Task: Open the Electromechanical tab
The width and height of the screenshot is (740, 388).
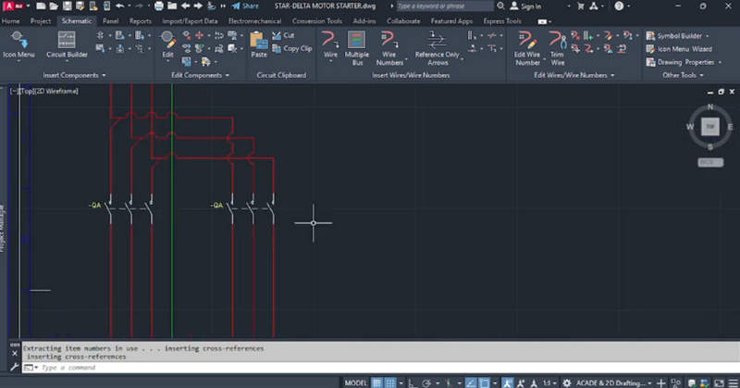Action: point(254,21)
